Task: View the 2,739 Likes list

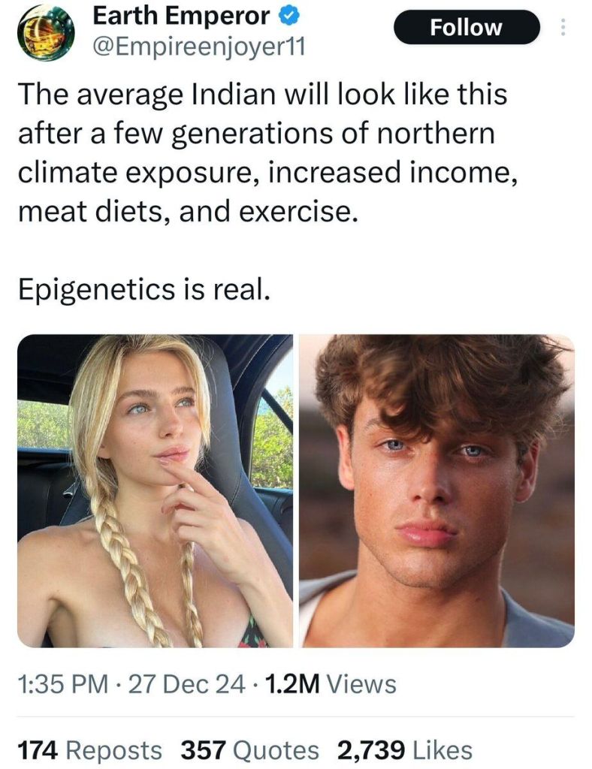Action: 405,750
